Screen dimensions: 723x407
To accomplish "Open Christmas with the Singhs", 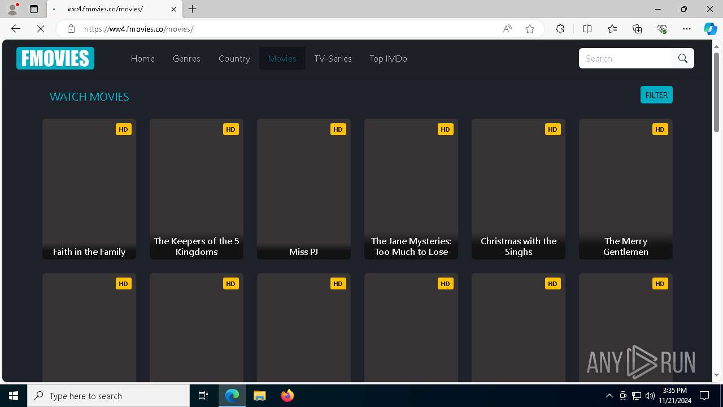I will pyautogui.click(x=519, y=189).
